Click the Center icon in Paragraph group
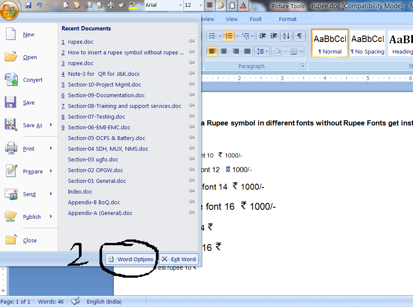413x307 pixels. [224, 51]
